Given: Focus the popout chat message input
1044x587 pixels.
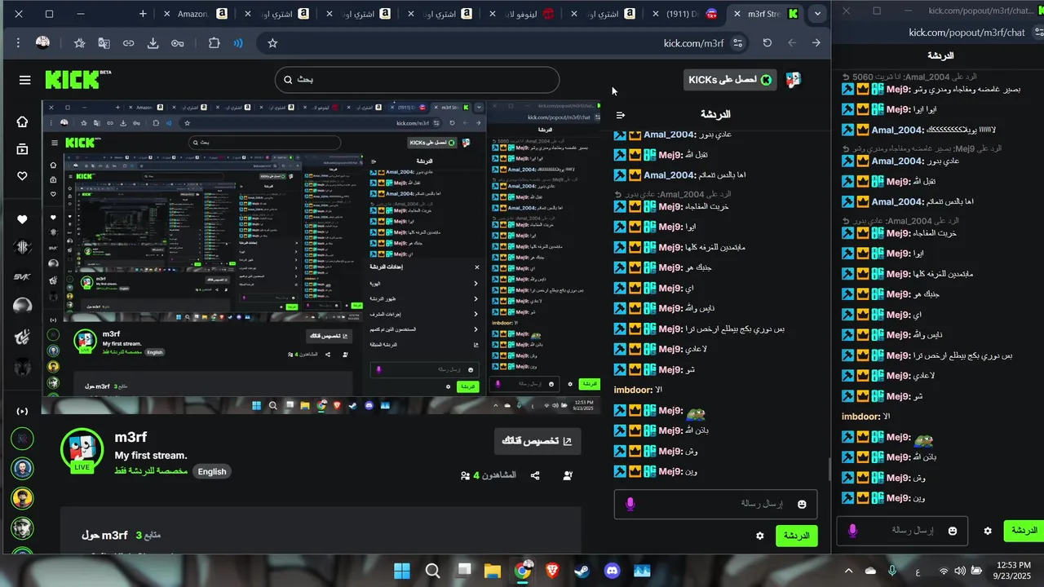Looking at the screenshot, I should tap(902, 531).
